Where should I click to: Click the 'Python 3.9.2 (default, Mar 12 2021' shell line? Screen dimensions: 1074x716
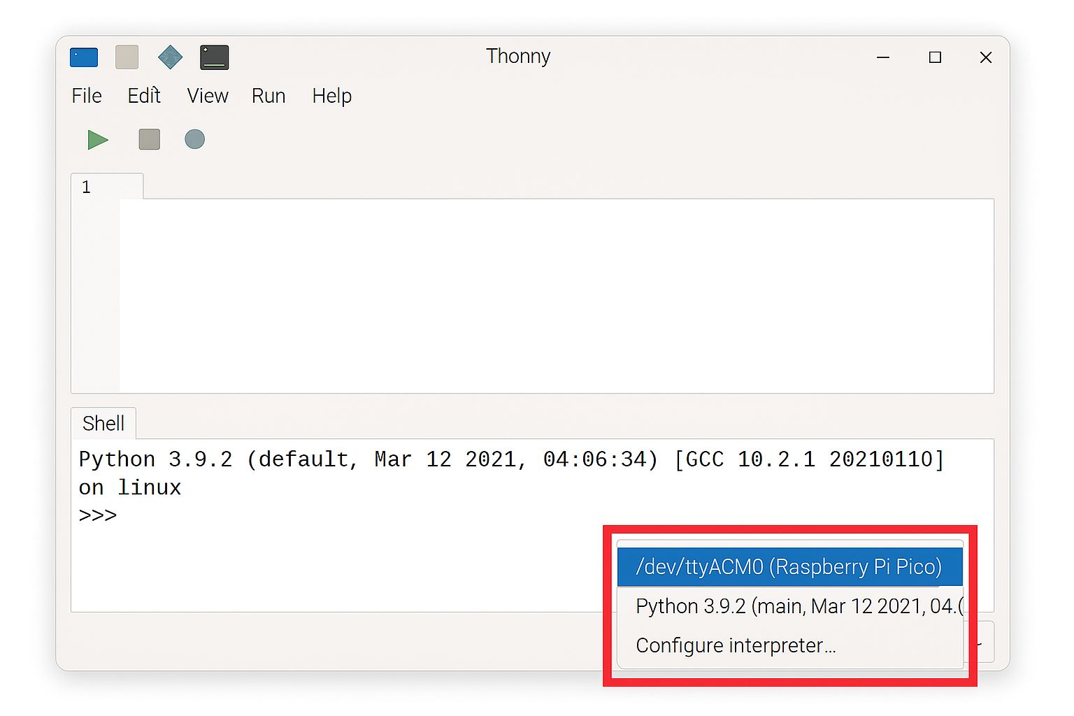point(512,459)
